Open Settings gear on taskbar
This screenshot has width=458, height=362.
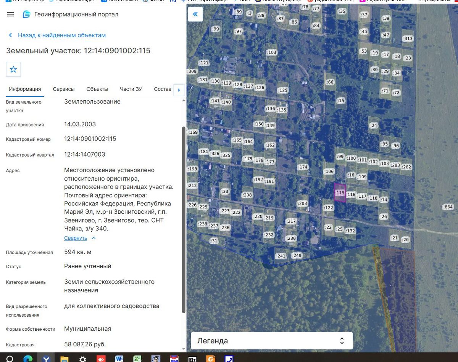82,358
